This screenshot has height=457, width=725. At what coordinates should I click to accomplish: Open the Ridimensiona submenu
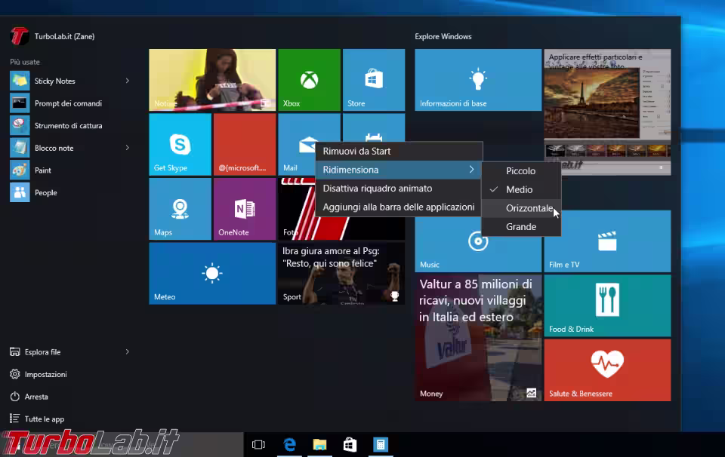(x=399, y=170)
